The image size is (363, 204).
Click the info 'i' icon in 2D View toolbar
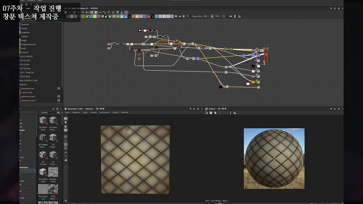click(231, 113)
